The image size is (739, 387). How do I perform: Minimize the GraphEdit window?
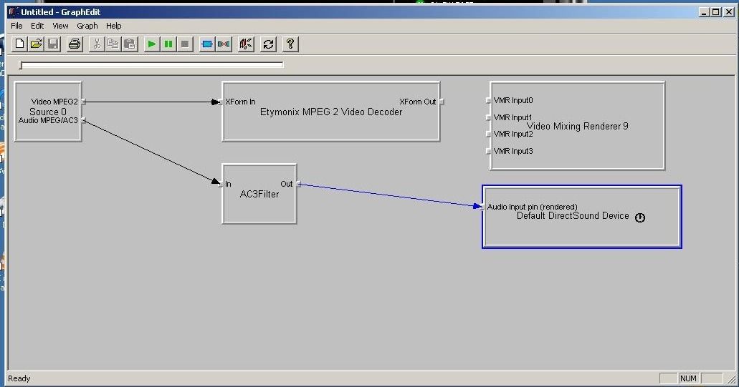click(704, 12)
